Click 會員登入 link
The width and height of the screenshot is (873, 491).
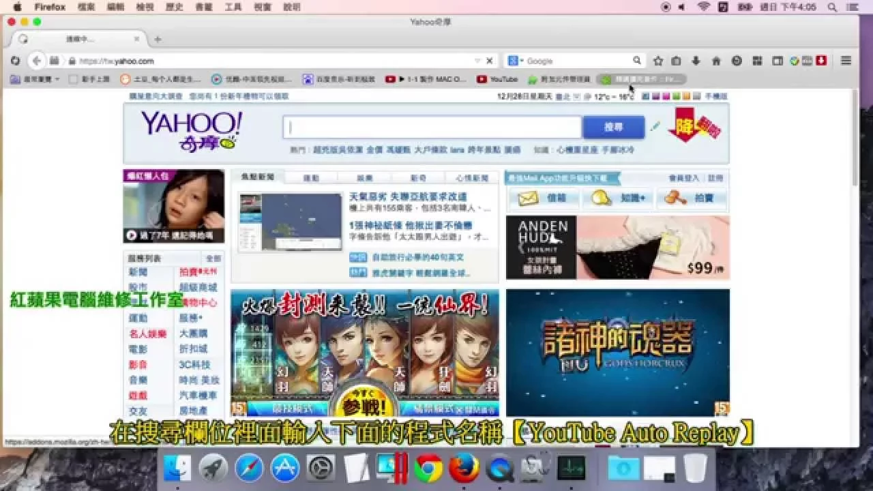684,178
